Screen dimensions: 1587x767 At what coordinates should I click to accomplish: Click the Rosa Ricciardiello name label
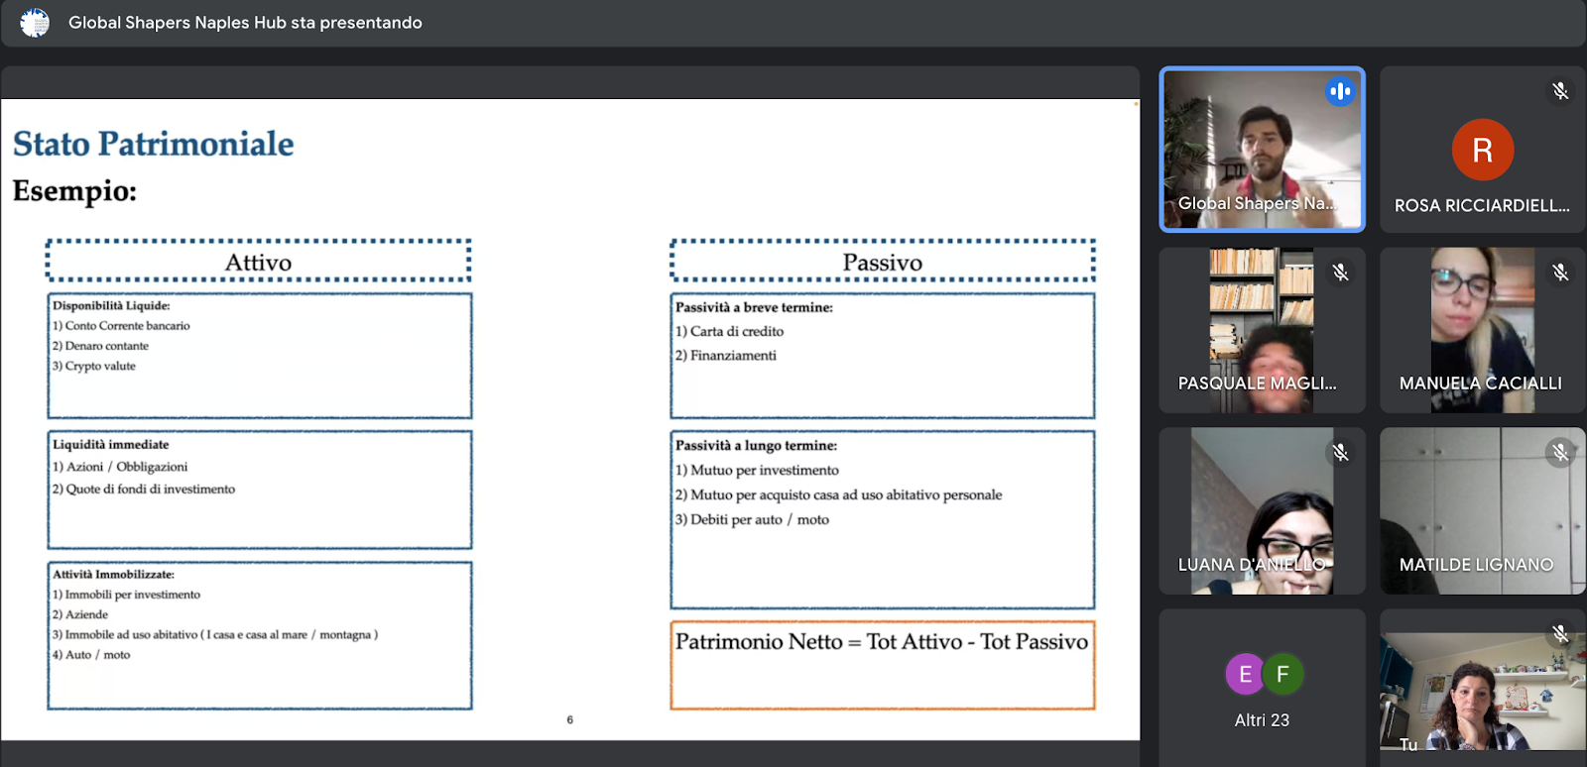1482,205
